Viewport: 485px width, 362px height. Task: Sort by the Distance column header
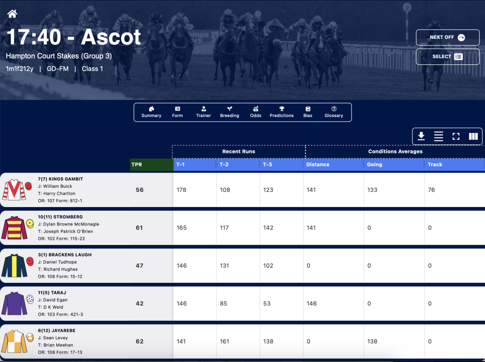coord(333,164)
